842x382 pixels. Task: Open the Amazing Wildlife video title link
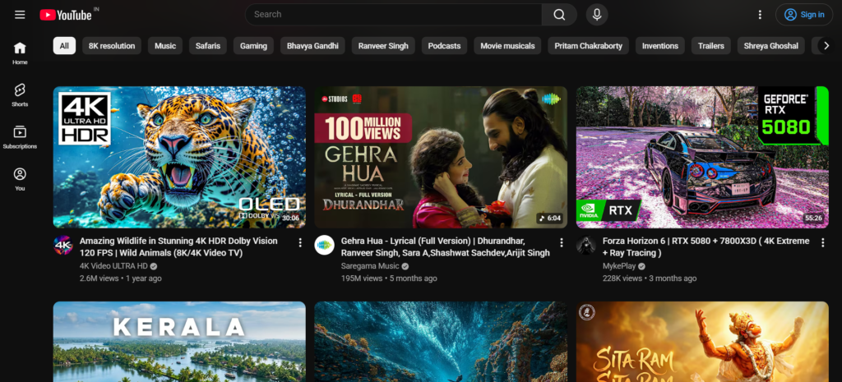click(178, 246)
